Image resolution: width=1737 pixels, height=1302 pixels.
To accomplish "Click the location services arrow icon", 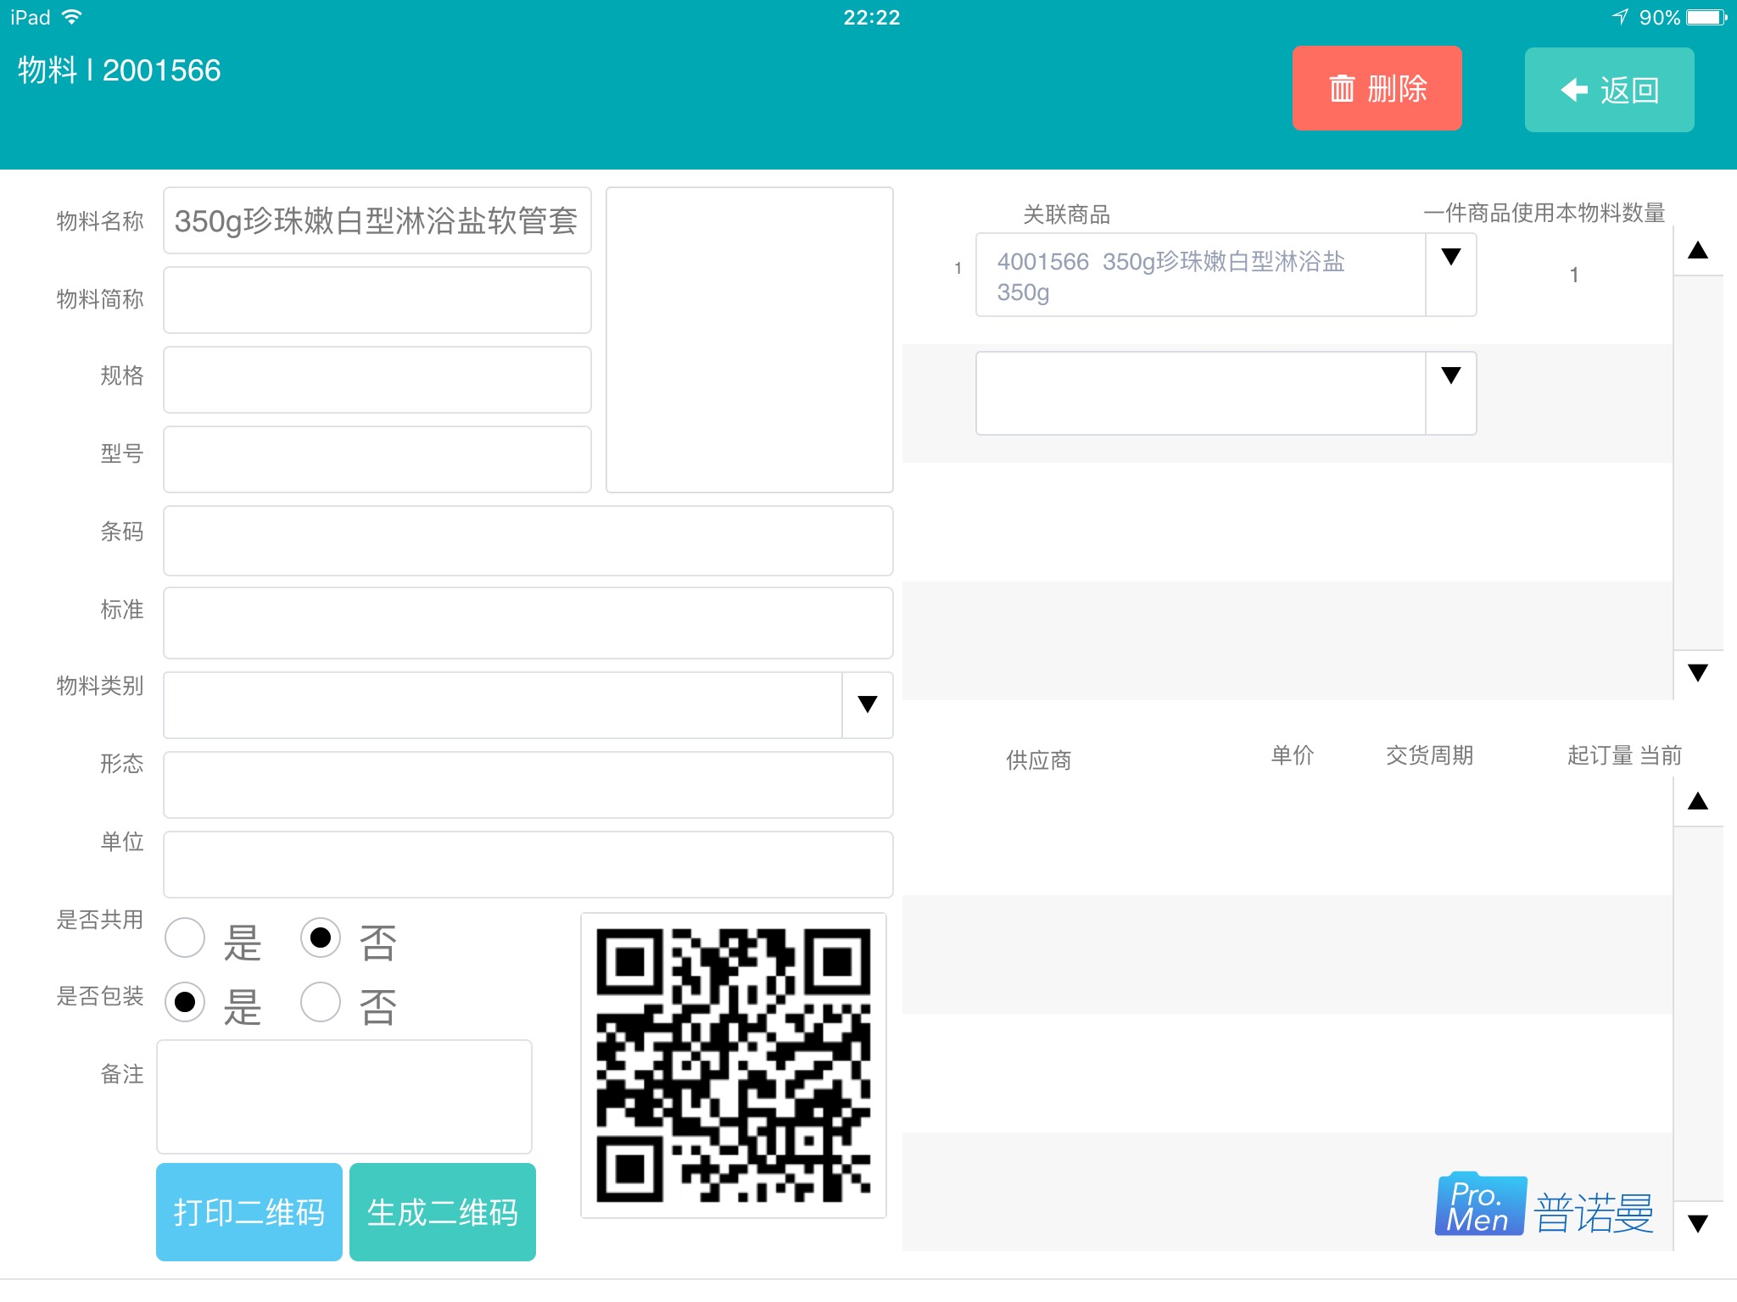I will (x=1620, y=17).
